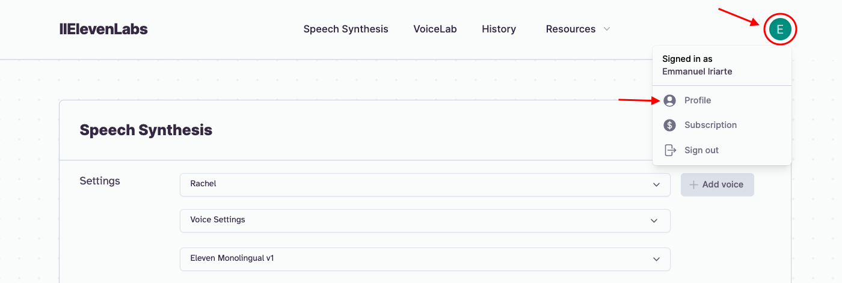Click the Speech Synthesis page heading

coord(146,130)
